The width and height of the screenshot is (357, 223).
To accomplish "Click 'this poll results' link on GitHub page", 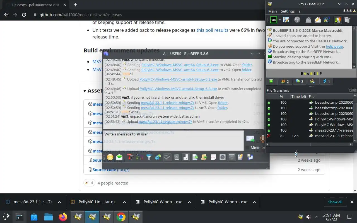I will (212, 30).
